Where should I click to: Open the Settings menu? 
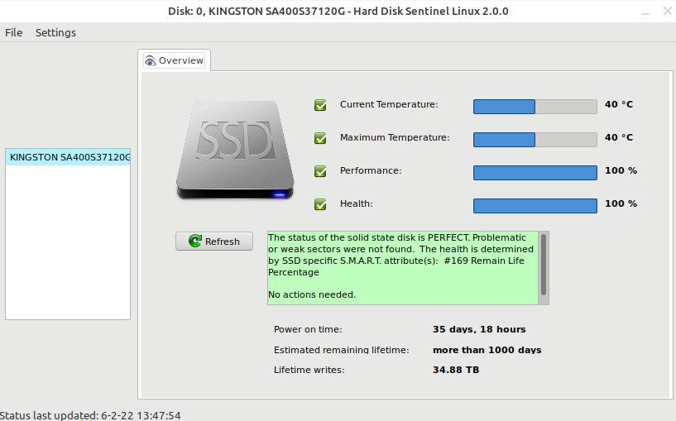tap(55, 33)
